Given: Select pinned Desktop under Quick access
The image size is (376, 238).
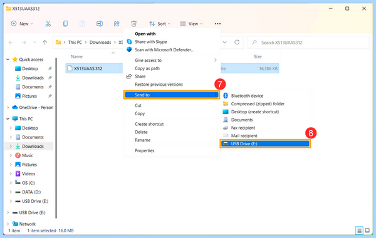Looking at the screenshot, I should [x=29, y=68].
